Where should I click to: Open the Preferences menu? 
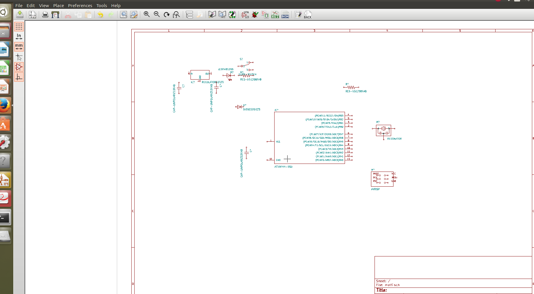[x=80, y=5]
